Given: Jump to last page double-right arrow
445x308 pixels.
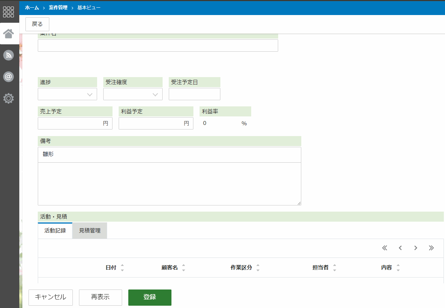Looking at the screenshot, I should [431, 248].
